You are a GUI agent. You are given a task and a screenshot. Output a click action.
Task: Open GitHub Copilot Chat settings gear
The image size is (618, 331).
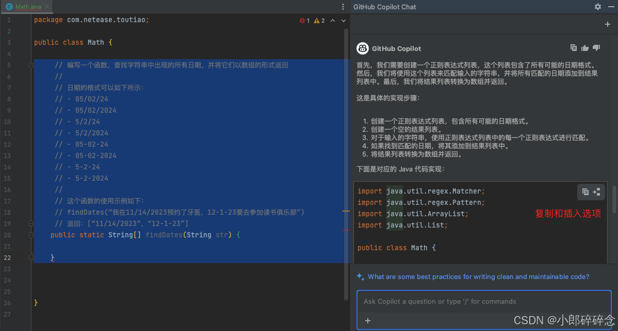597,7
